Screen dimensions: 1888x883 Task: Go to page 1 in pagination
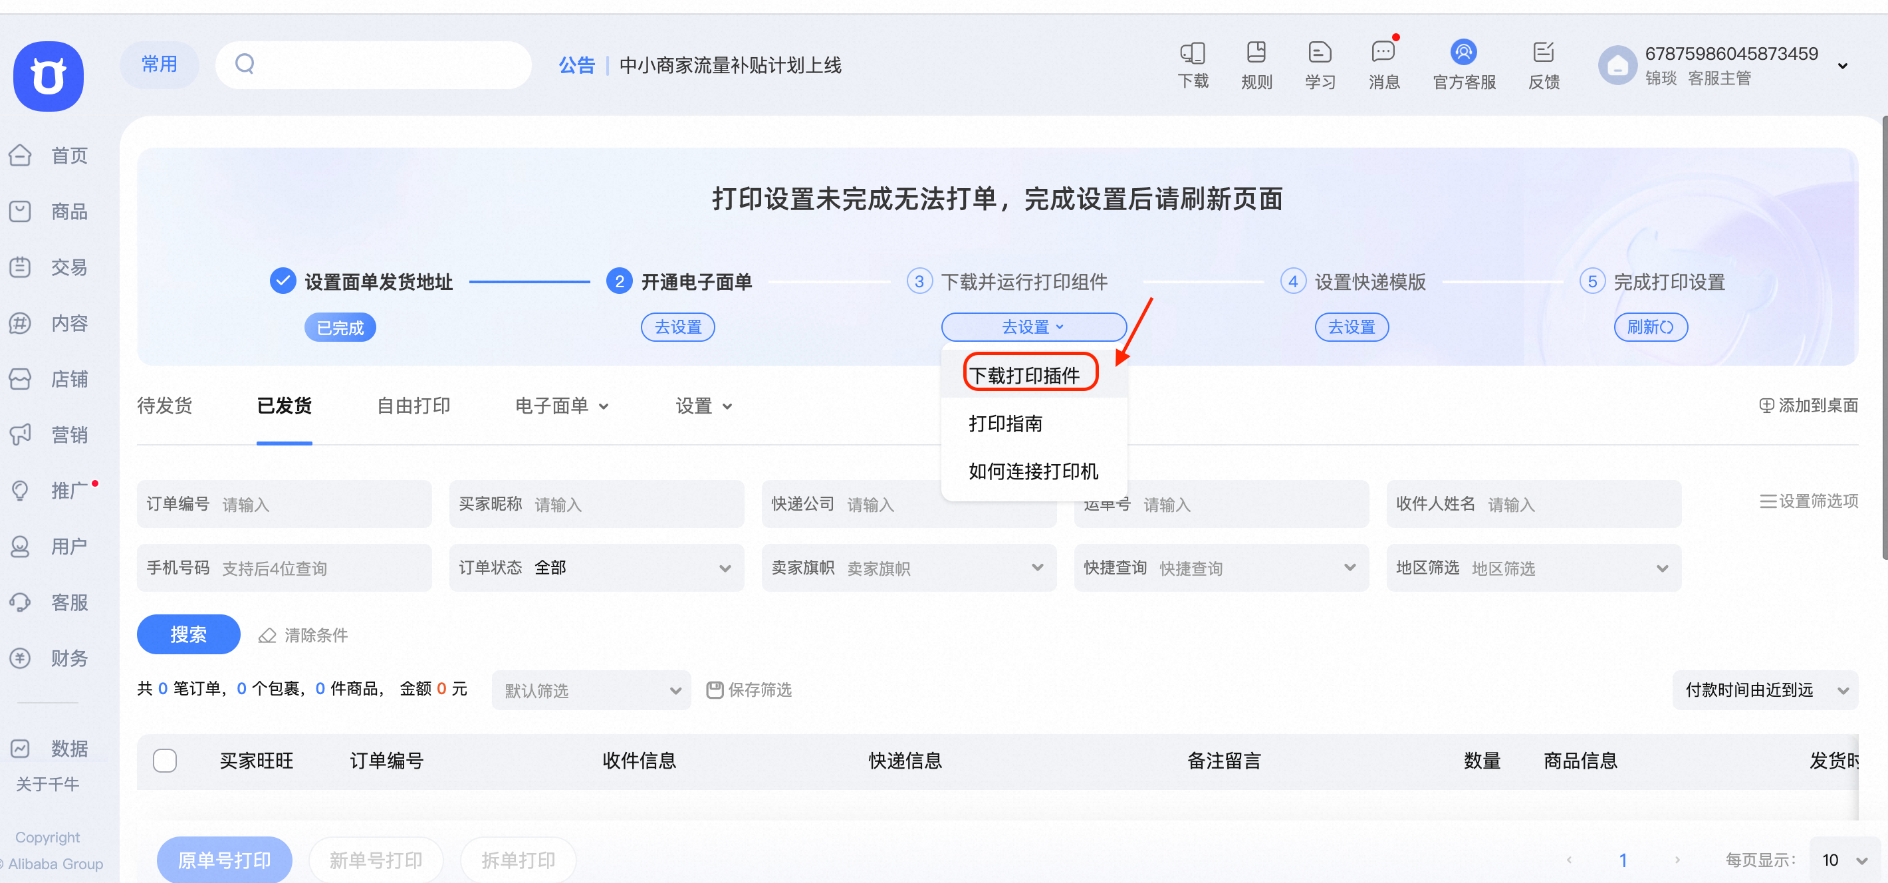coord(1623,860)
